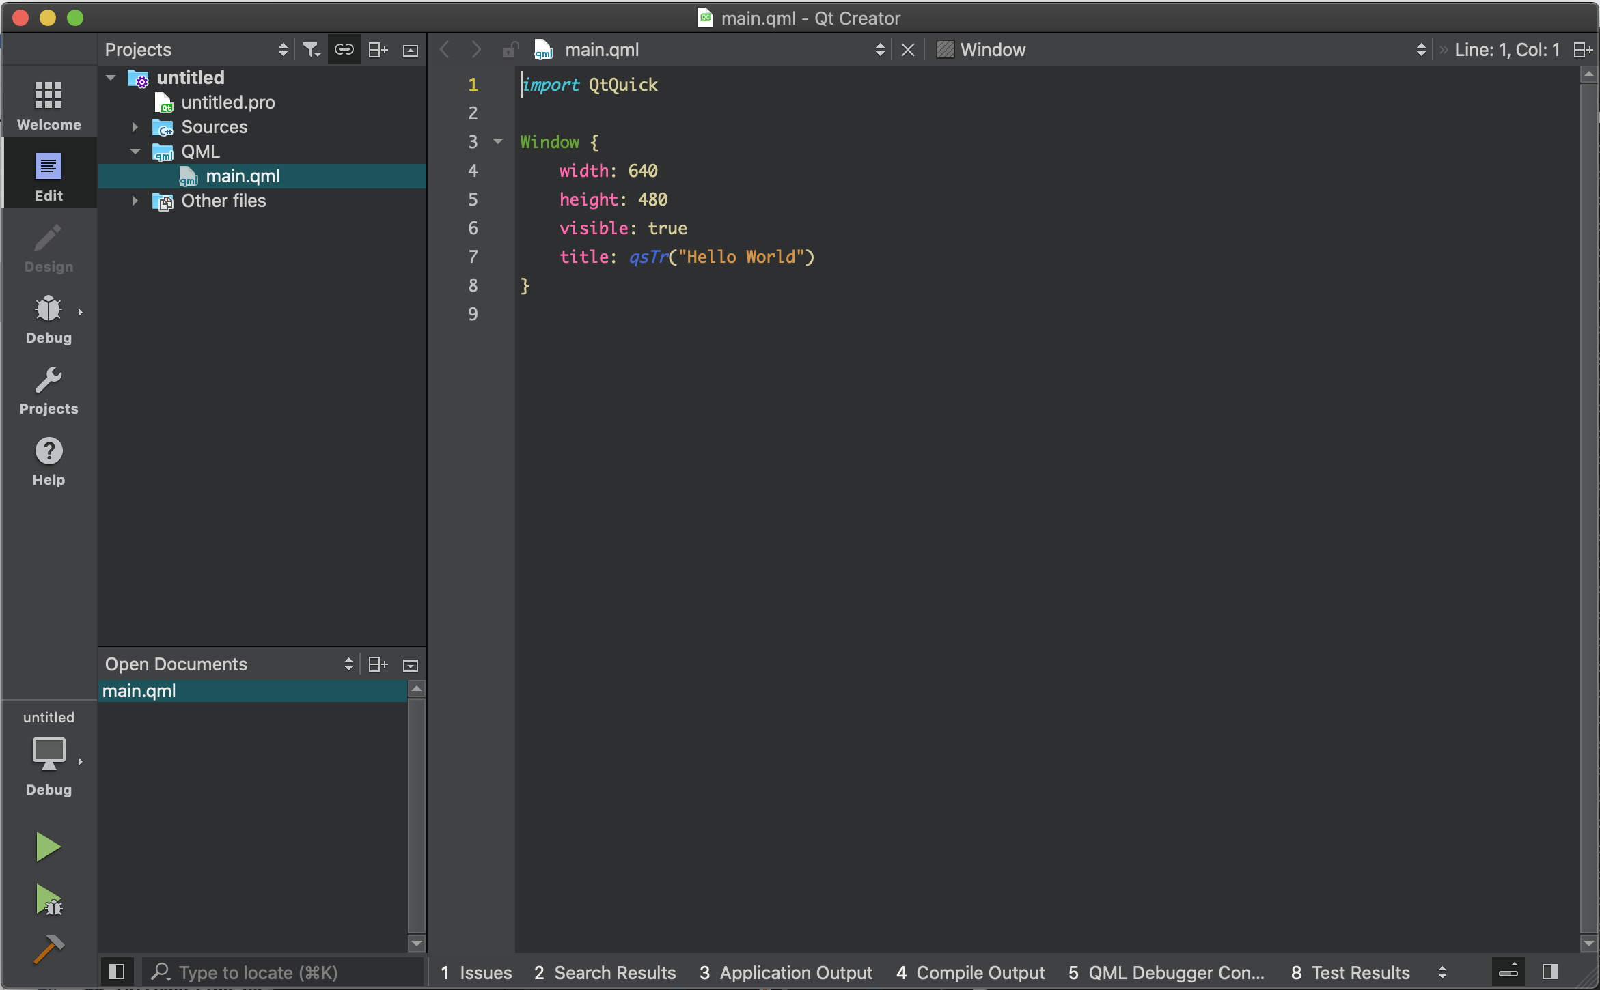Screen dimensions: 1600x990
Task: Open the Issues output pane
Action: pos(476,972)
